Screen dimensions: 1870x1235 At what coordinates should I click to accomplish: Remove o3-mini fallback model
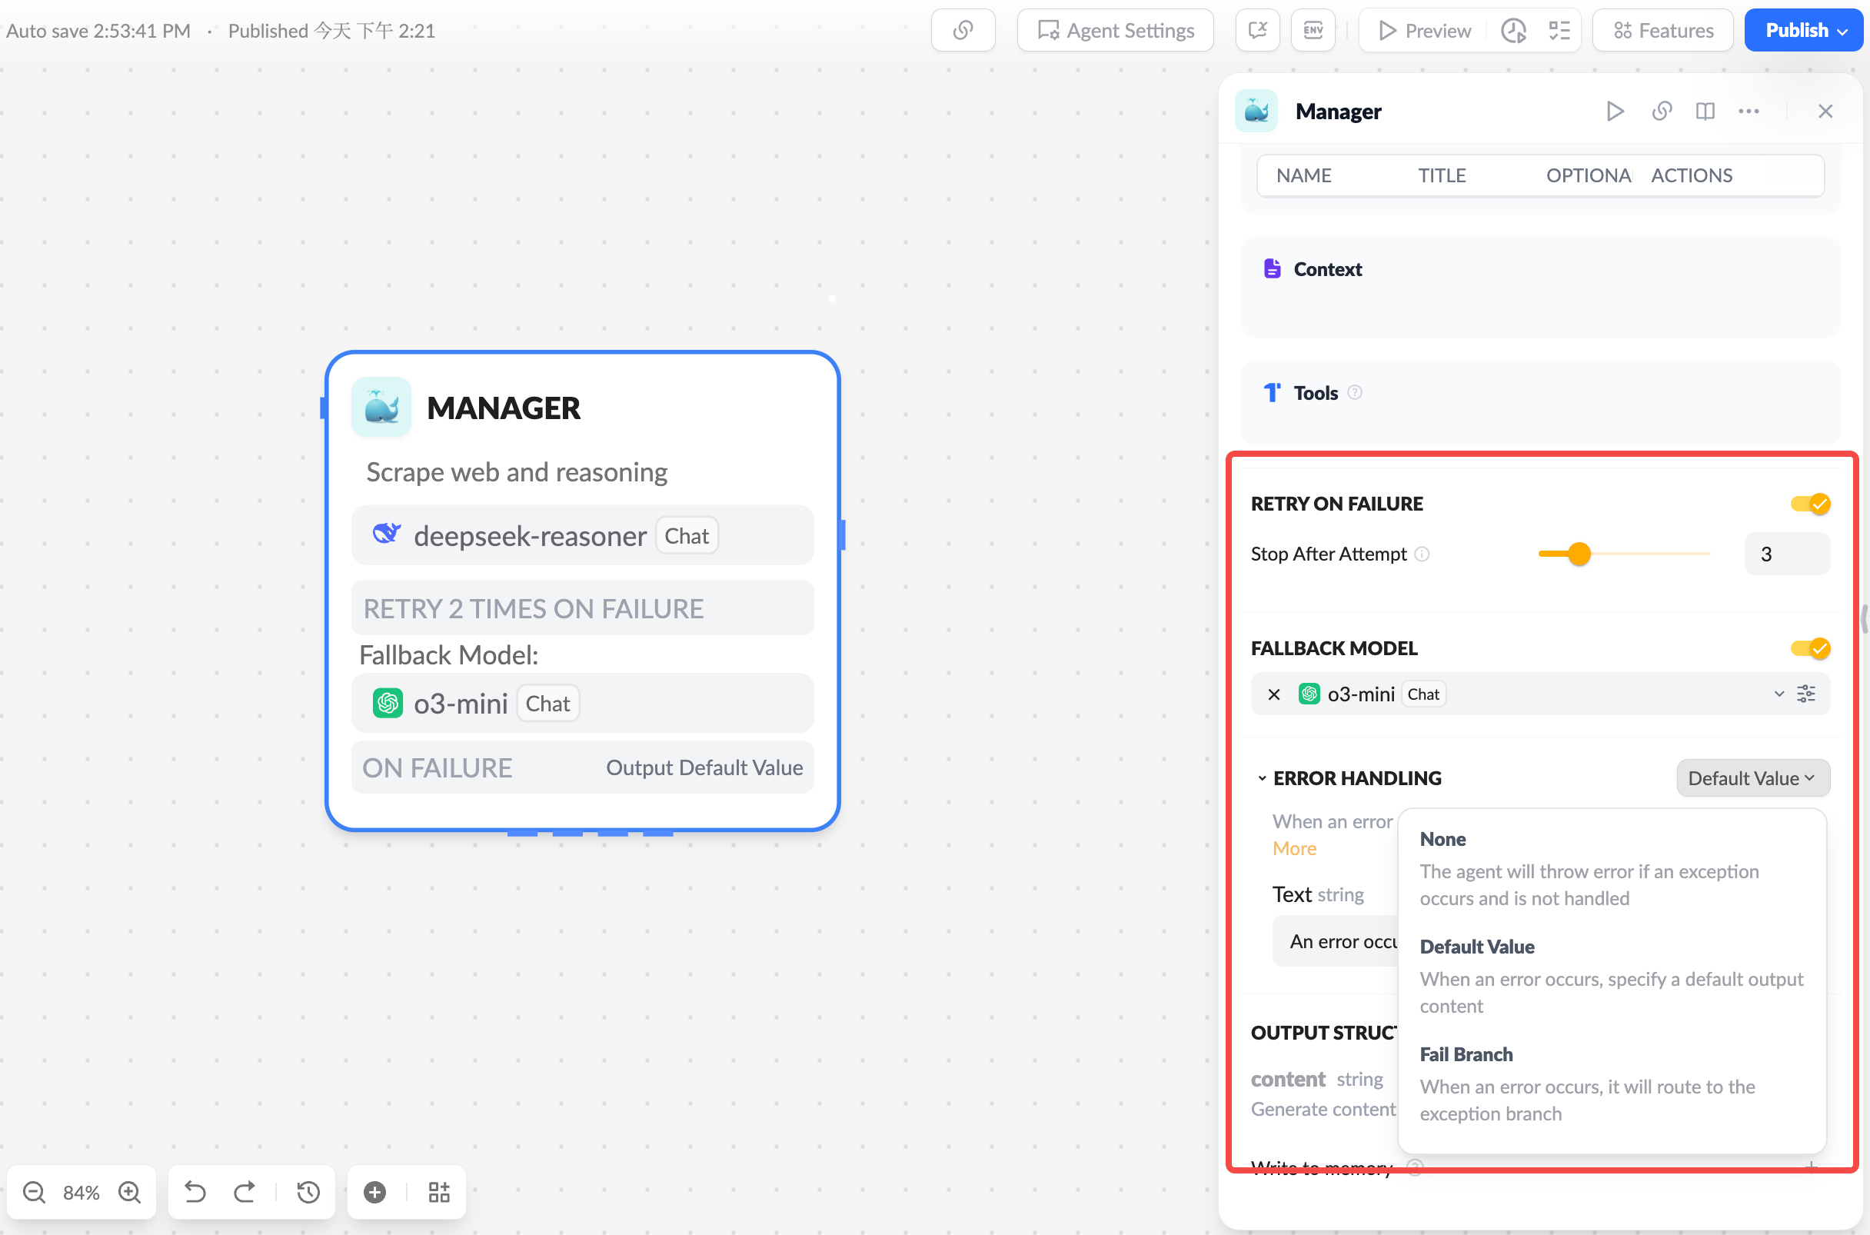point(1273,694)
